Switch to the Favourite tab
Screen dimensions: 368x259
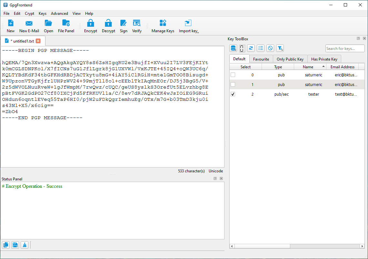261,59
